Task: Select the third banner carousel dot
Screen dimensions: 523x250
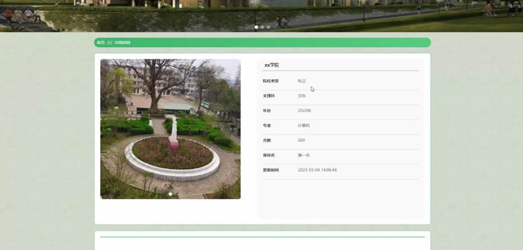Action: click(x=269, y=27)
